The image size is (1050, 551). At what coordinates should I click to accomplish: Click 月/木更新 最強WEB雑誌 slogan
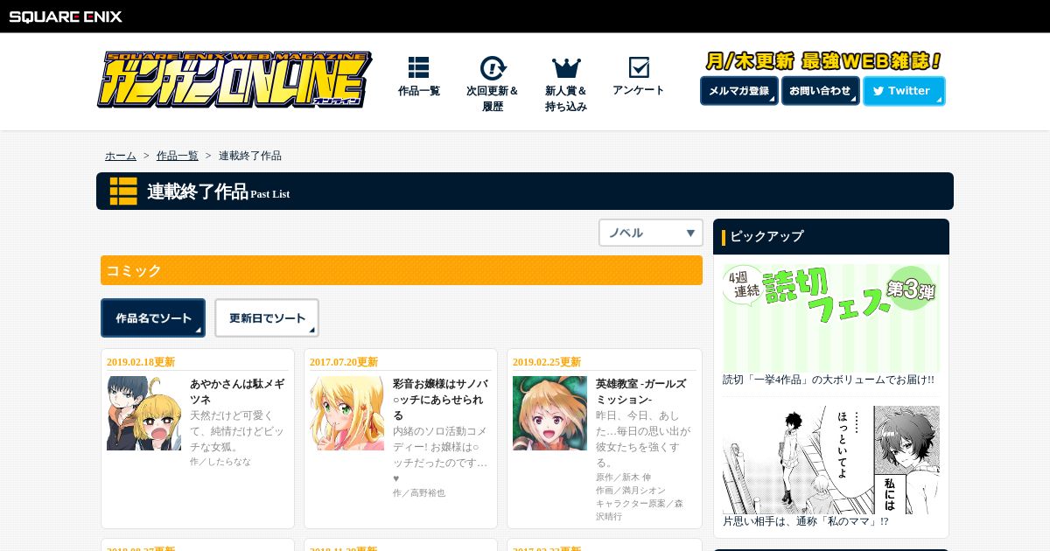click(822, 61)
